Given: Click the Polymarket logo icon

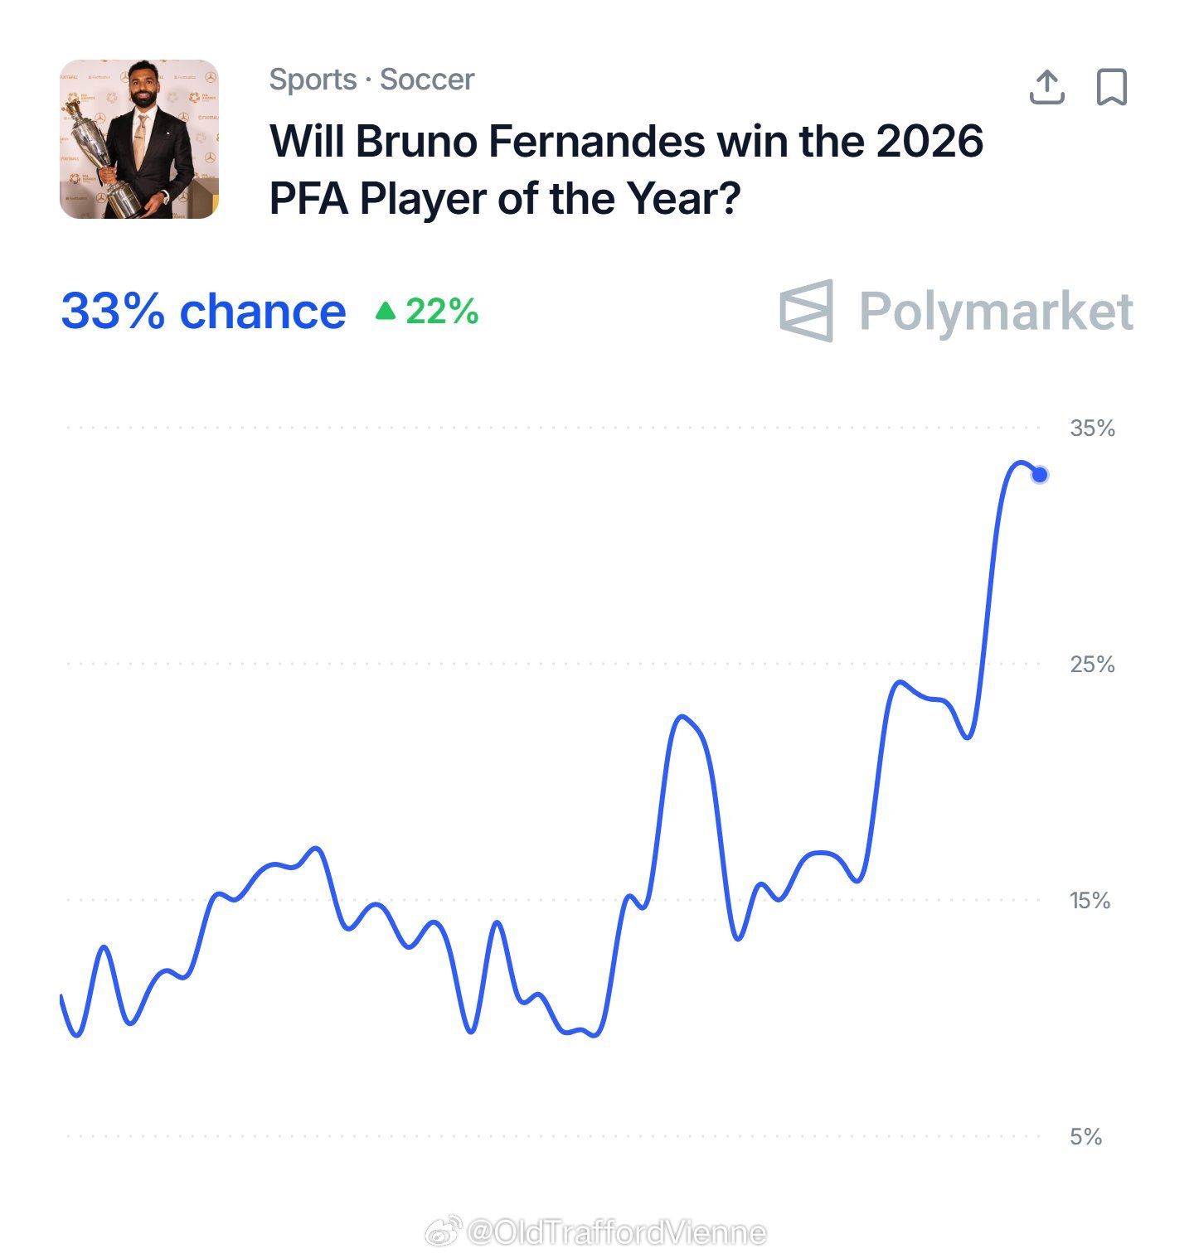Looking at the screenshot, I should click(806, 311).
